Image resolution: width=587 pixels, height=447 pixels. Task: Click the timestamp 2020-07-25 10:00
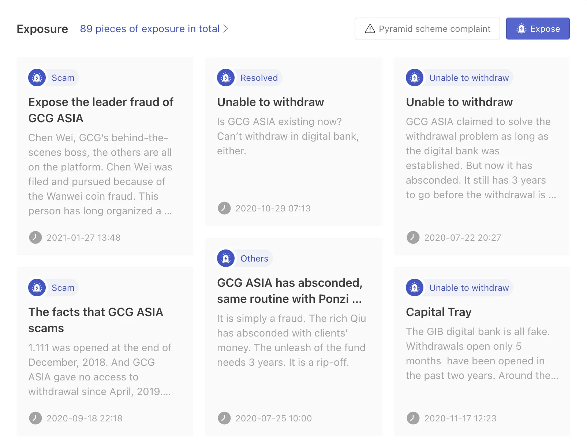pos(274,418)
